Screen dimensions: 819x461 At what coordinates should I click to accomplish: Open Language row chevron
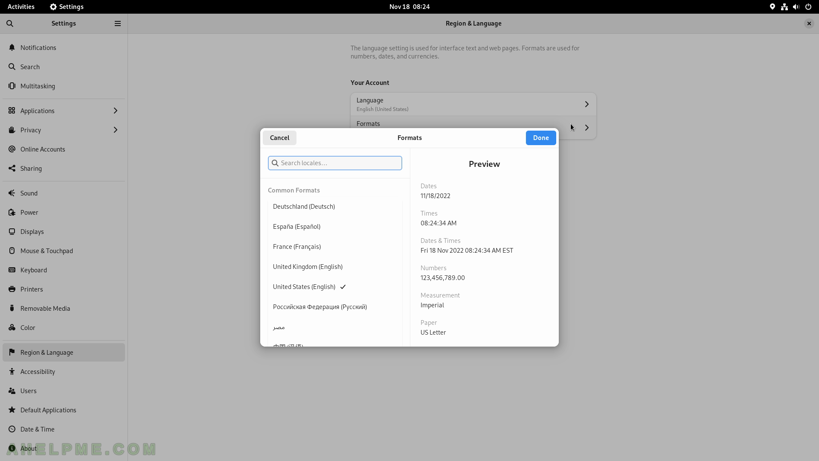pyautogui.click(x=587, y=104)
